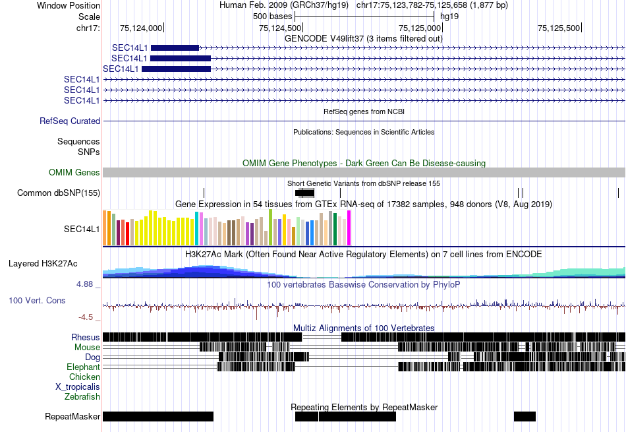
Task: Open Publications: Sequences in Scientific Articles title
Action: 364,132
